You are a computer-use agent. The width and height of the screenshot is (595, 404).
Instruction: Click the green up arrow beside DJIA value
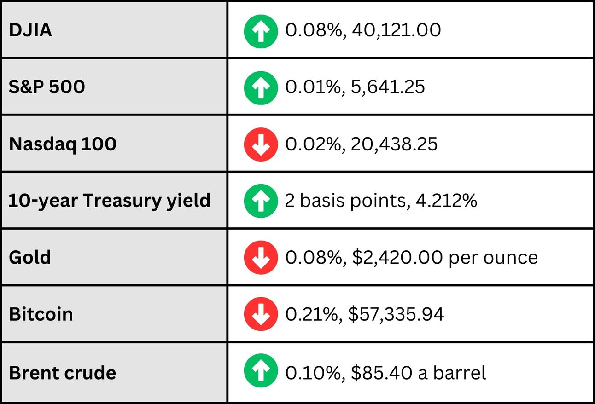[x=261, y=31]
